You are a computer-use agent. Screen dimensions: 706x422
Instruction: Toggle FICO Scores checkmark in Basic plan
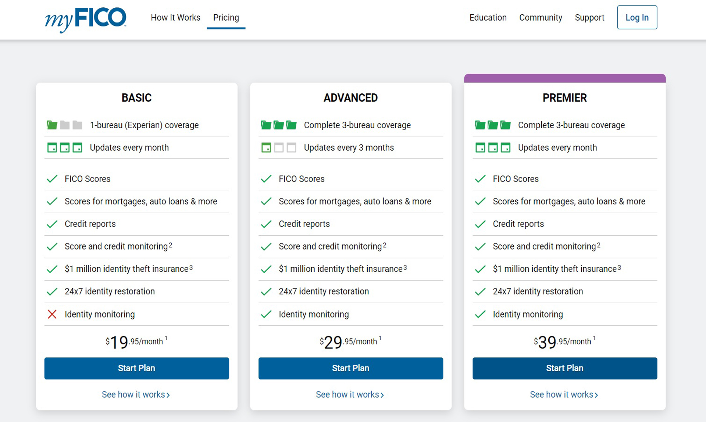pyautogui.click(x=52, y=178)
